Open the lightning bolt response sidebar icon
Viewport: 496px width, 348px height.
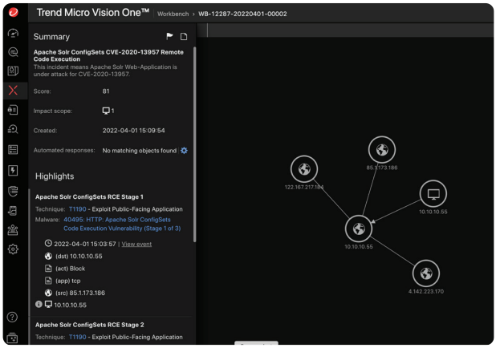13,170
